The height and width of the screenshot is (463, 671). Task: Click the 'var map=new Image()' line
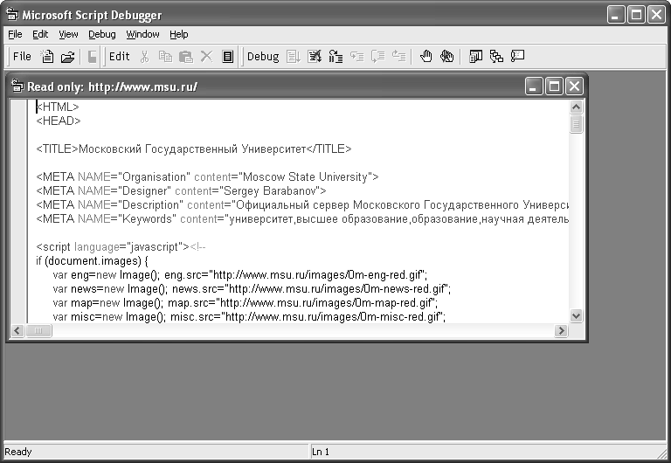pyautogui.click(x=246, y=303)
